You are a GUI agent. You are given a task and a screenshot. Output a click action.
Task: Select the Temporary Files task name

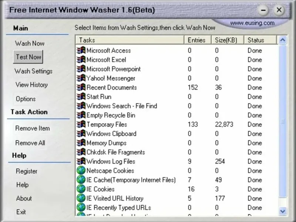(107, 124)
